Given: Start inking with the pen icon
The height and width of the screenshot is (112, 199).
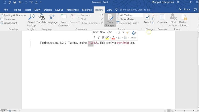Looking at the screenshot, I should click(x=102, y=19).
